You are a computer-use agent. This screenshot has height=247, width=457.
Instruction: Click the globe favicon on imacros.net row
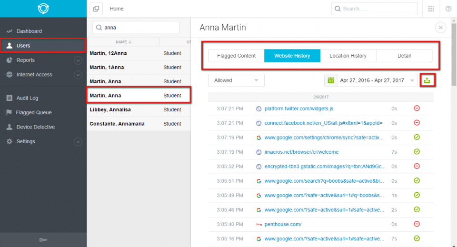point(258,152)
